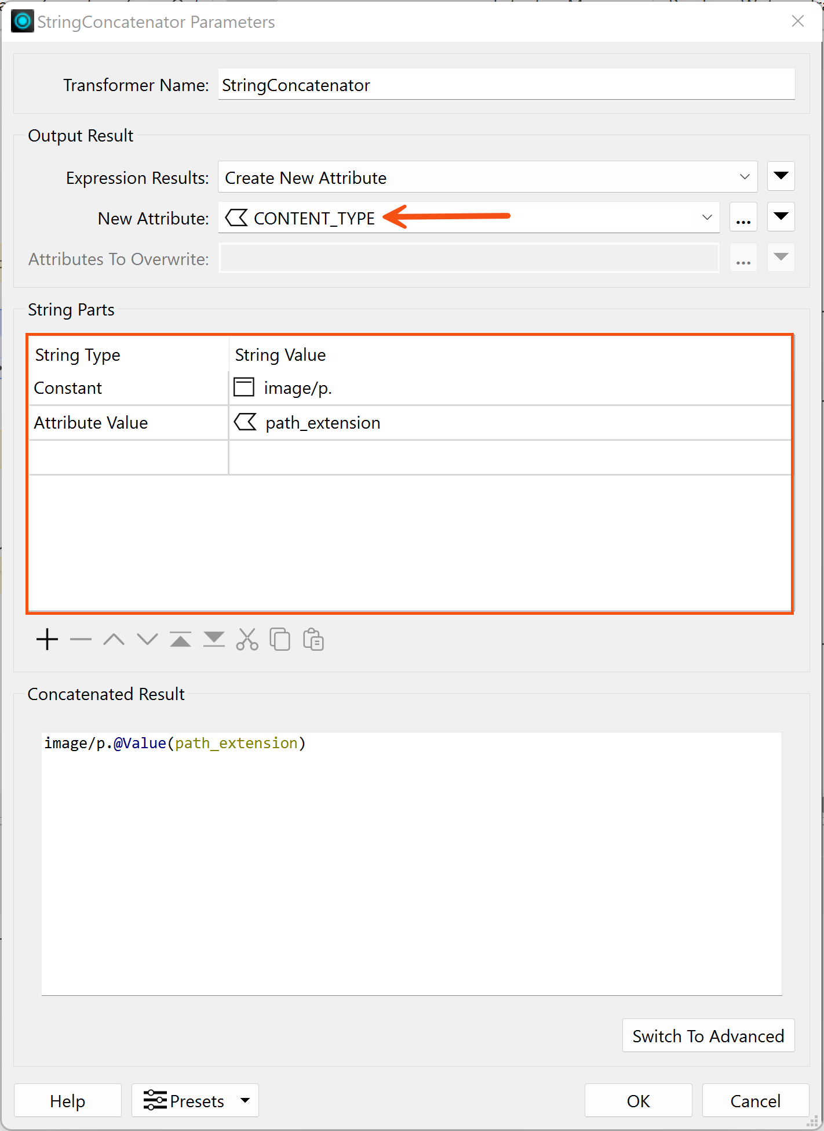824x1131 pixels.
Task: Confirm with the OK button
Action: [639, 1100]
